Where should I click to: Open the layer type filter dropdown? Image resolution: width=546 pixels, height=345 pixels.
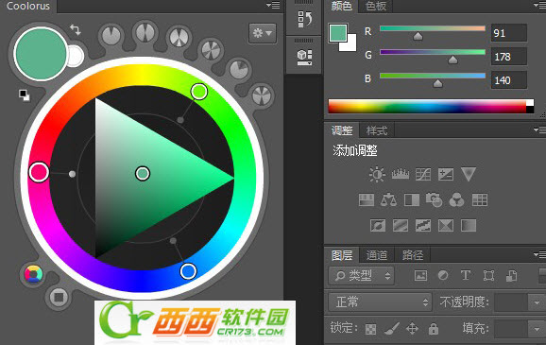click(x=362, y=276)
